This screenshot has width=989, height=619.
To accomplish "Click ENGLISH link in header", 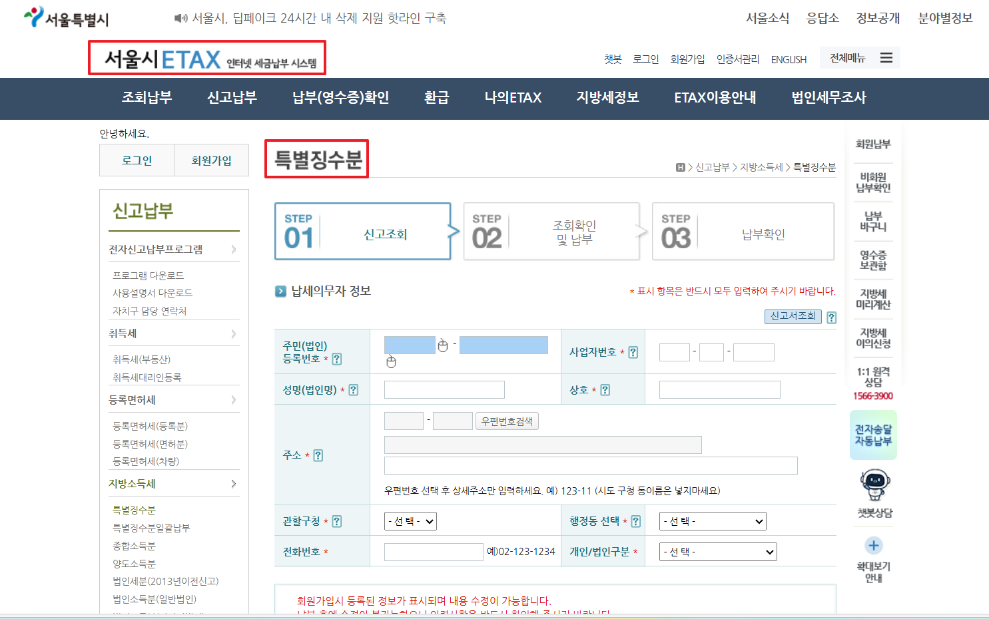I will [x=789, y=59].
